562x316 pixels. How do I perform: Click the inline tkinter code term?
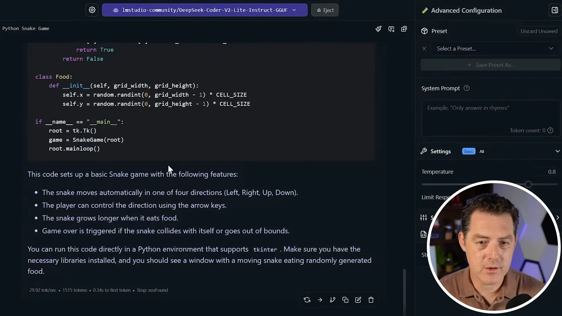(x=265, y=249)
